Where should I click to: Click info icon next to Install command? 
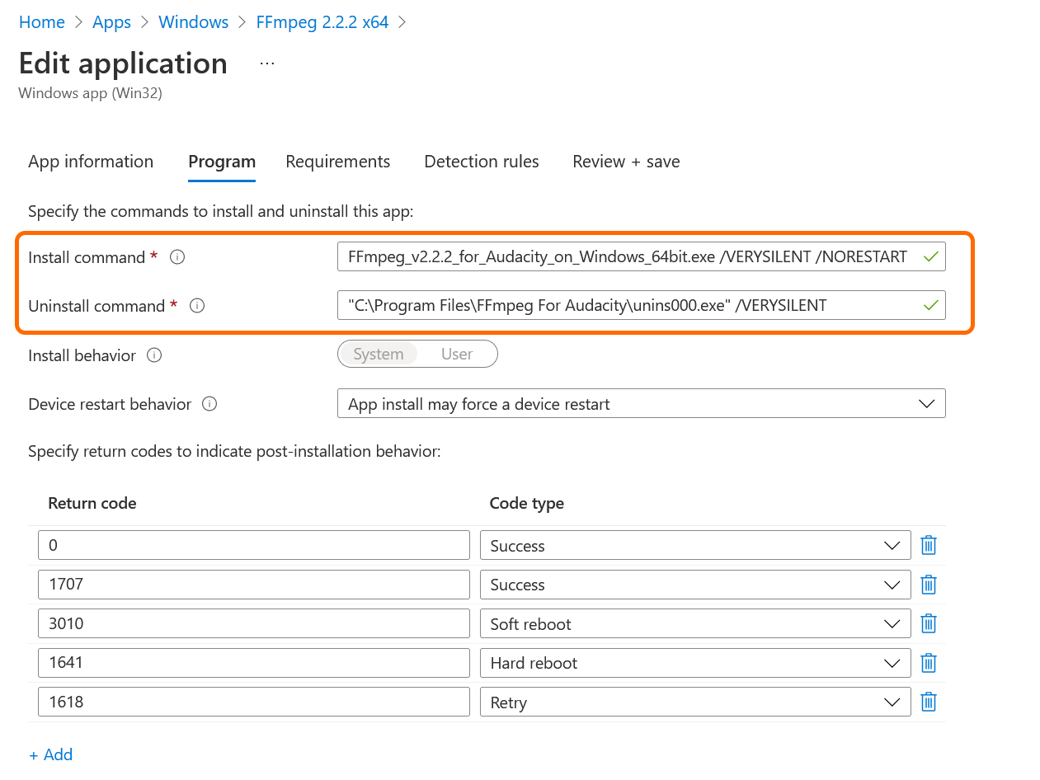(x=177, y=257)
